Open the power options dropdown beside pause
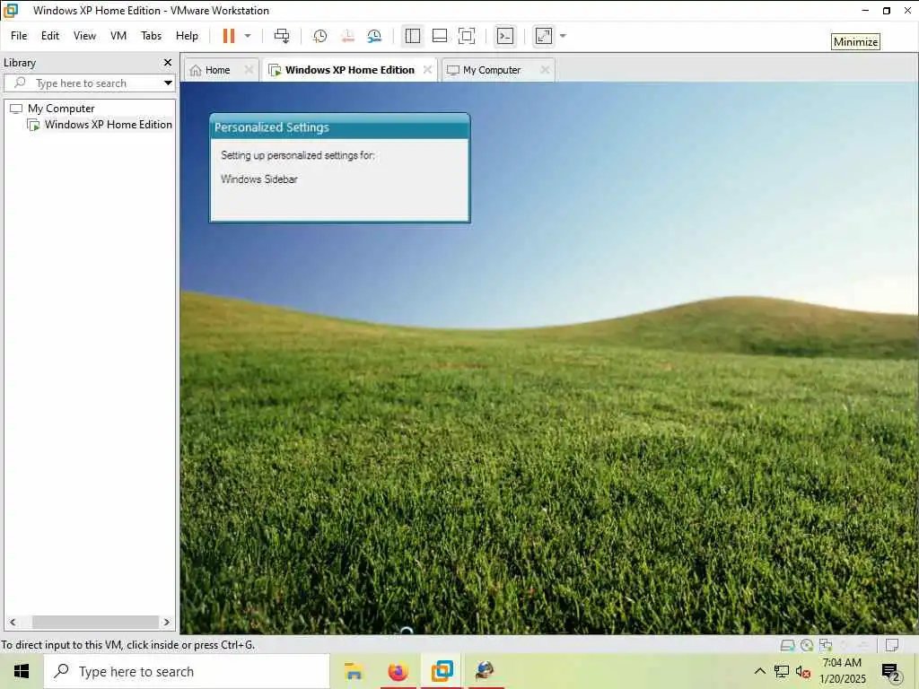 [248, 36]
